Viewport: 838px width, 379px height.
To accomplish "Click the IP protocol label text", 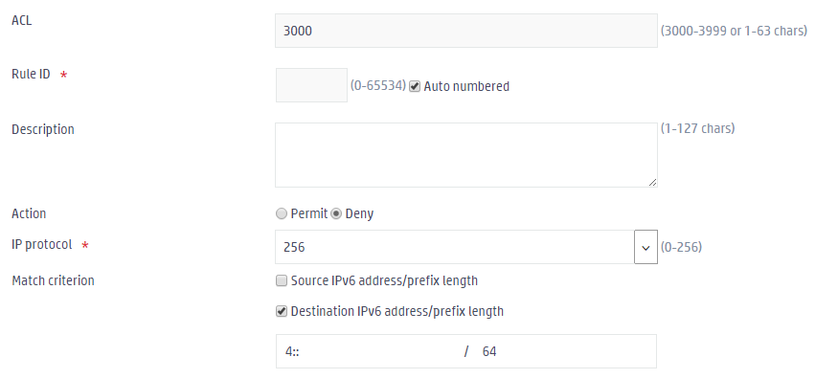I will [42, 244].
